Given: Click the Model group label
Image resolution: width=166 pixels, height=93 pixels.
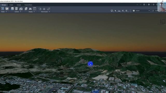Looking at the screenshot, I should click(3, 12).
